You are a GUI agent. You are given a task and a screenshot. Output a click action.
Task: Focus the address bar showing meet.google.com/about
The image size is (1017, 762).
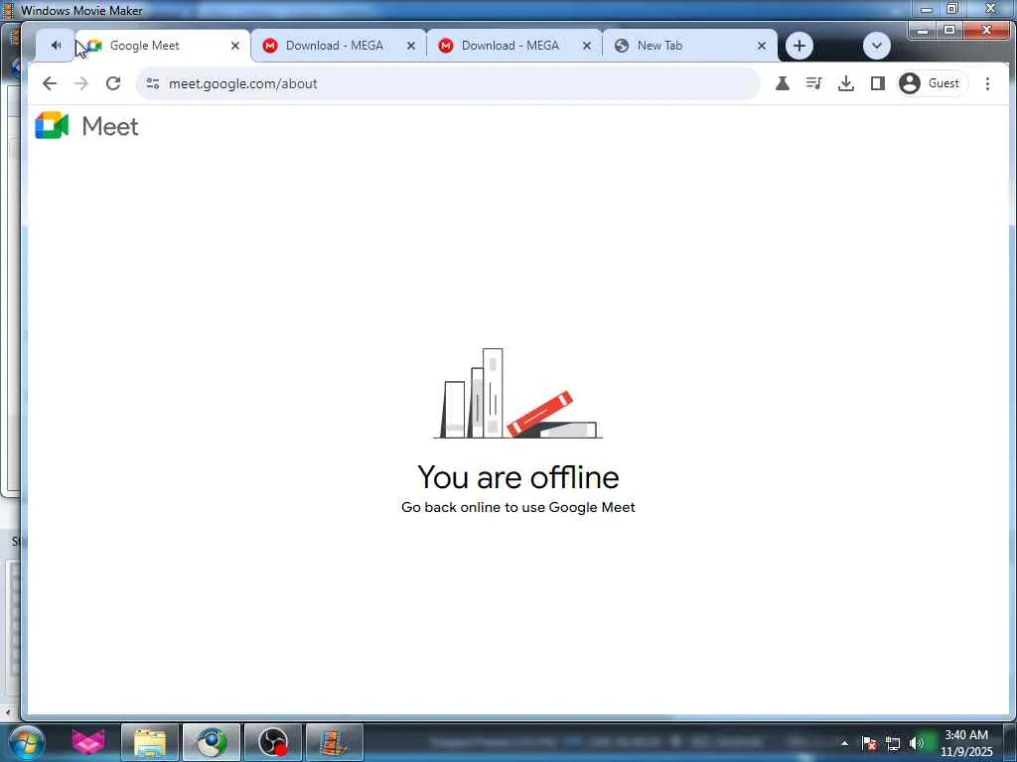pyautogui.click(x=448, y=83)
